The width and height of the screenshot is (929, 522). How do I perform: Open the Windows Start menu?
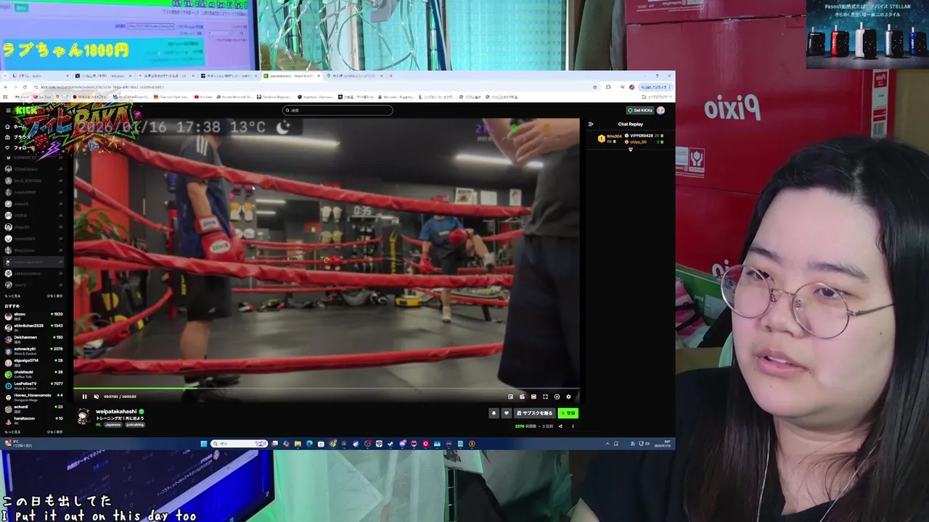pos(204,444)
